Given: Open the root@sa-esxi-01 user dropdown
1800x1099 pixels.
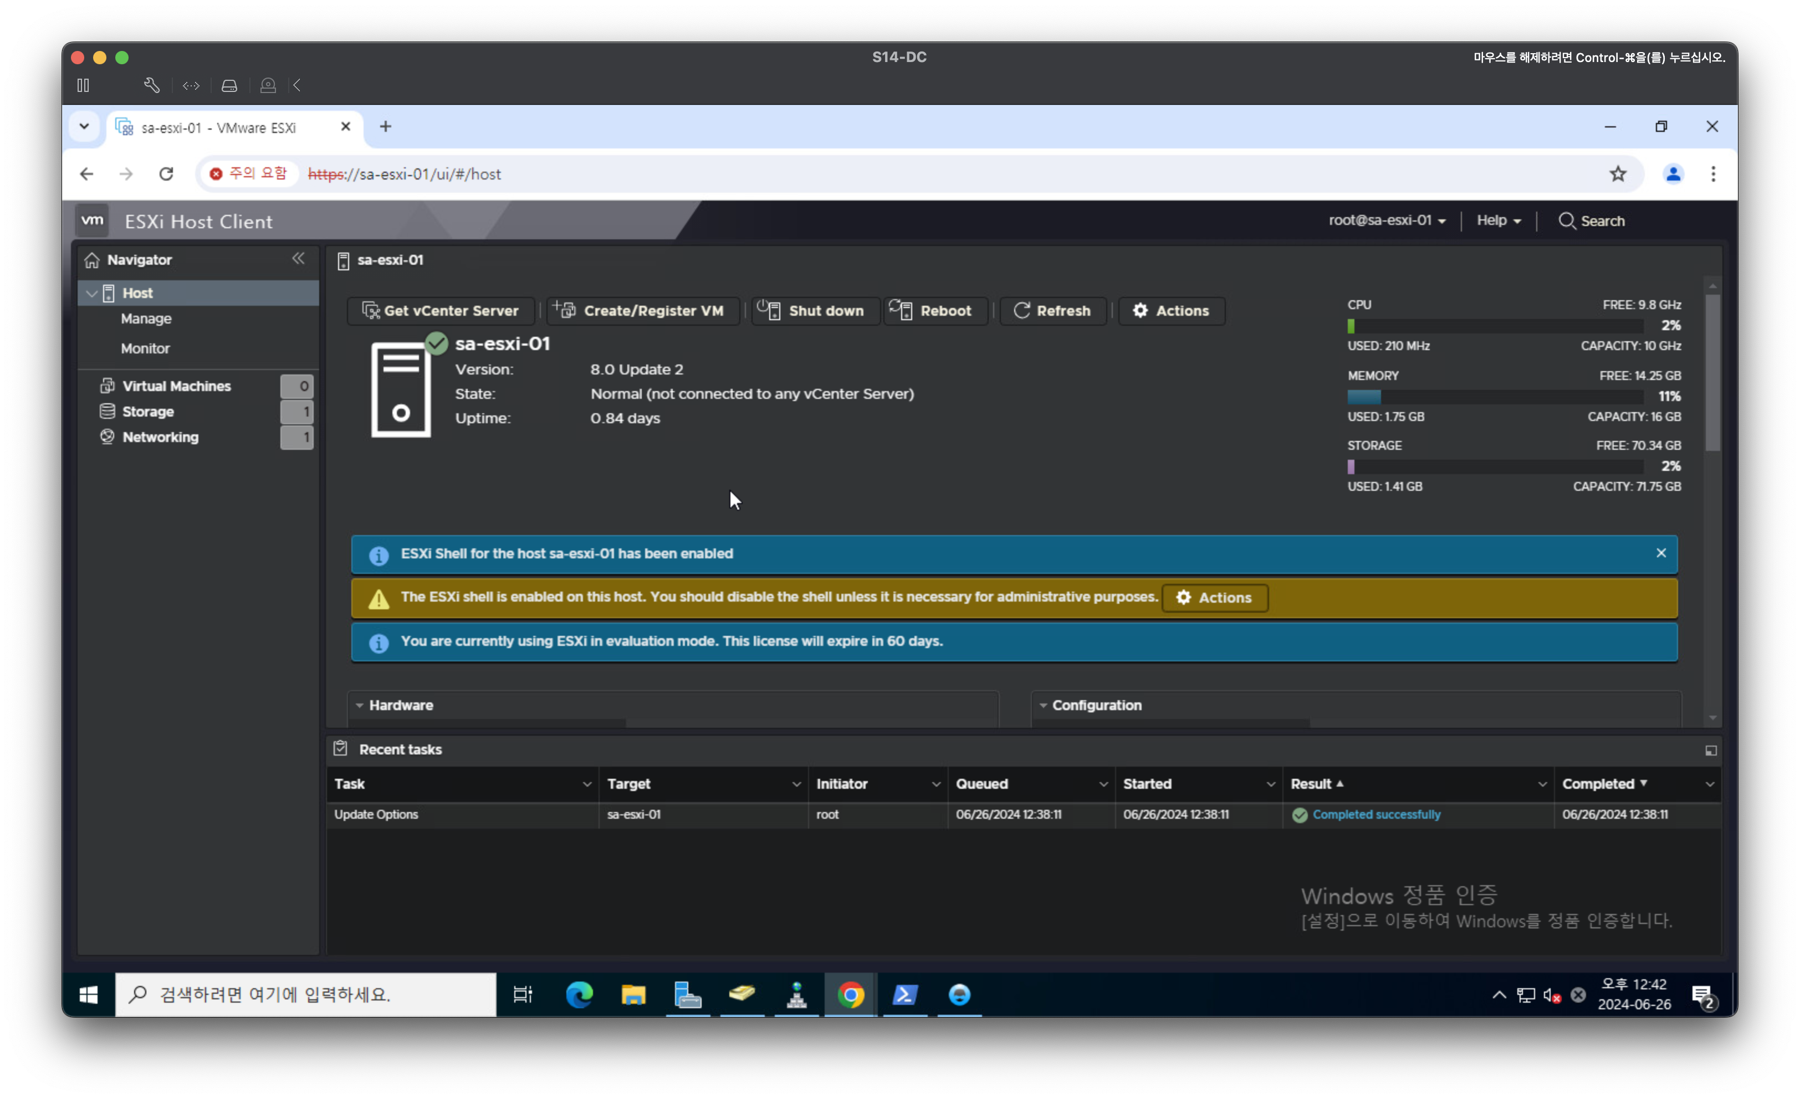Looking at the screenshot, I should pos(1386,220).
